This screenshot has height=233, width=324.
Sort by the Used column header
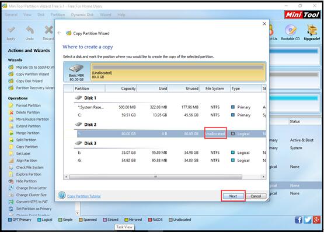pyautogui.click(x=152, y=89)
